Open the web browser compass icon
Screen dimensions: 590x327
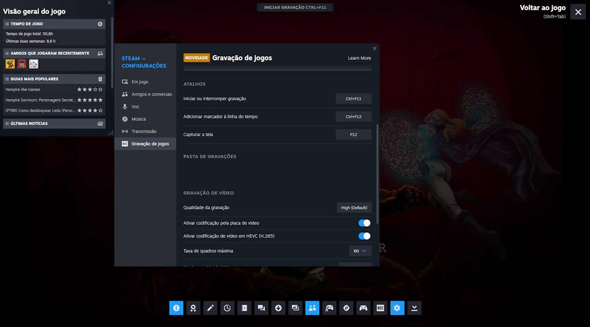coord(346,308)
